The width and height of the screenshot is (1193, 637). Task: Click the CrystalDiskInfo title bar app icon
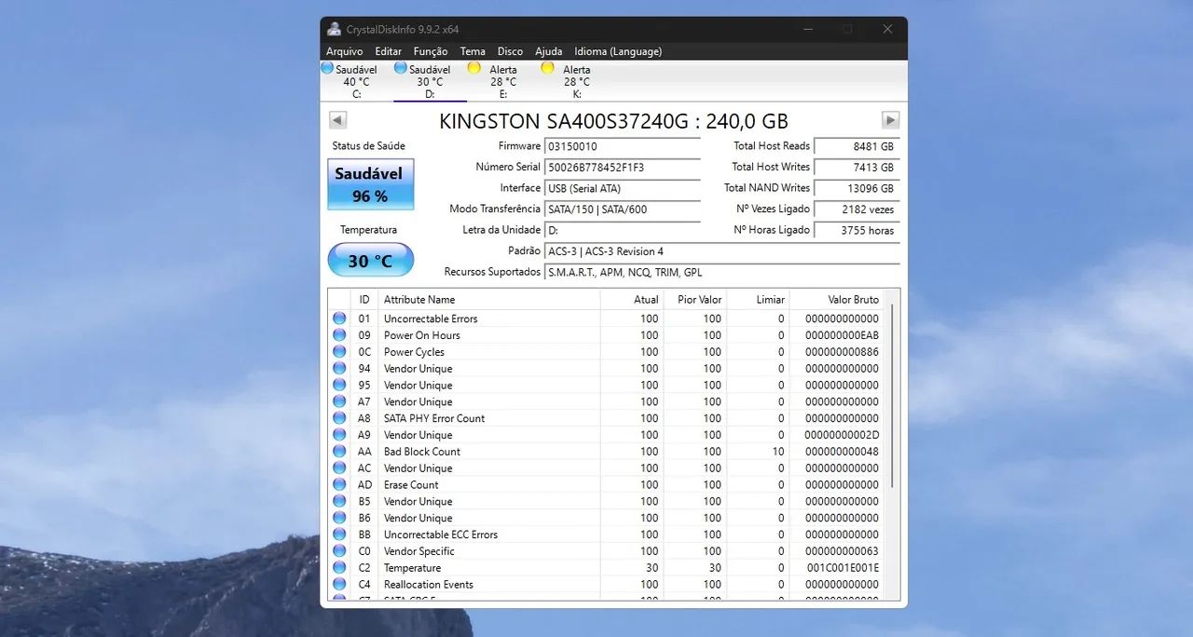334,29
